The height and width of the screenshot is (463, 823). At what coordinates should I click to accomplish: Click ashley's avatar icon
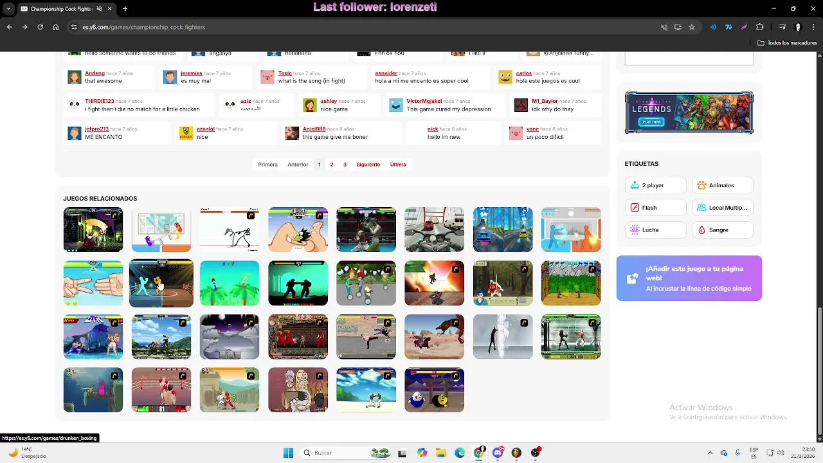[x=310, y=105]
